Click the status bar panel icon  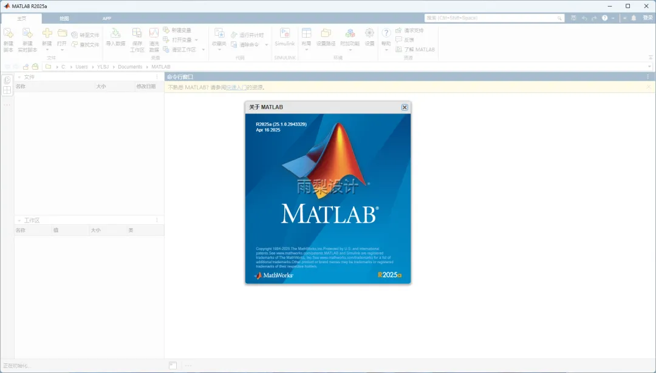pos(173,366)
